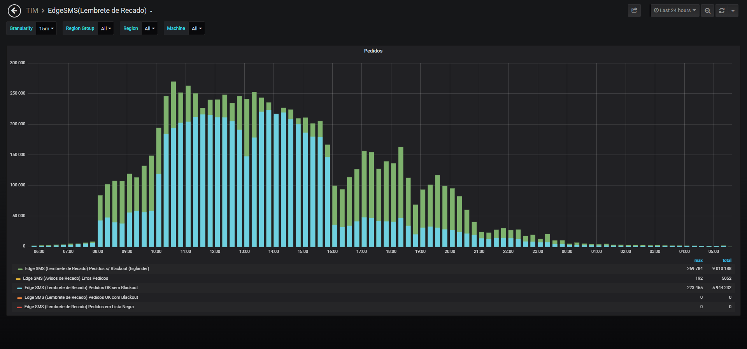Click the TIM breadcrumb link
This screenshot has height=349, width=747.
(x=32, y=11)
